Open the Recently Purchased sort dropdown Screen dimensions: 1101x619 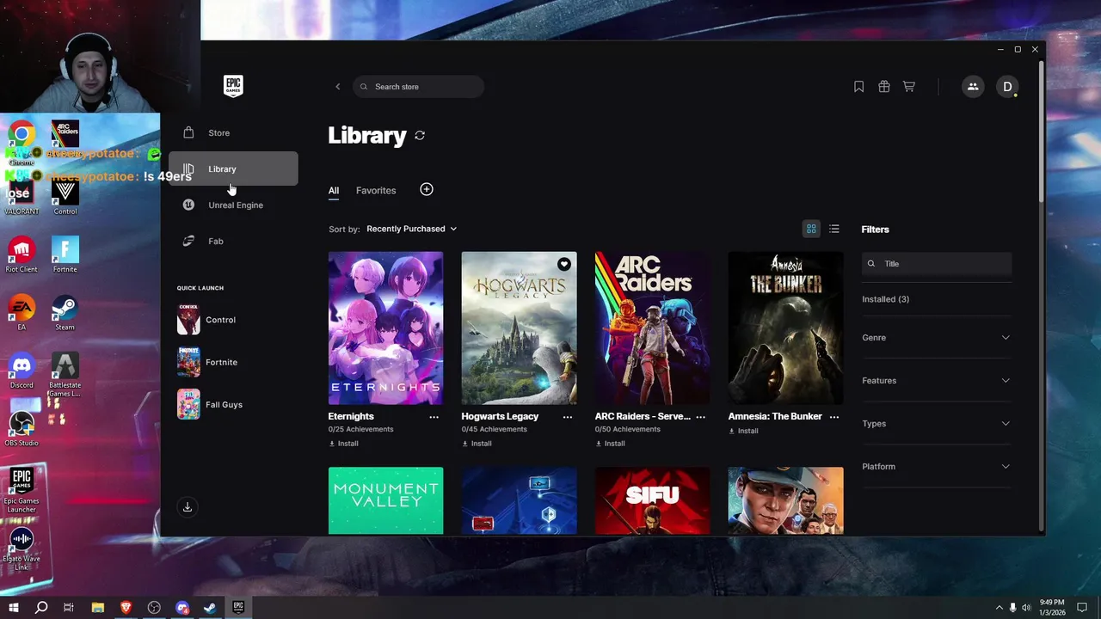[412, 229]
